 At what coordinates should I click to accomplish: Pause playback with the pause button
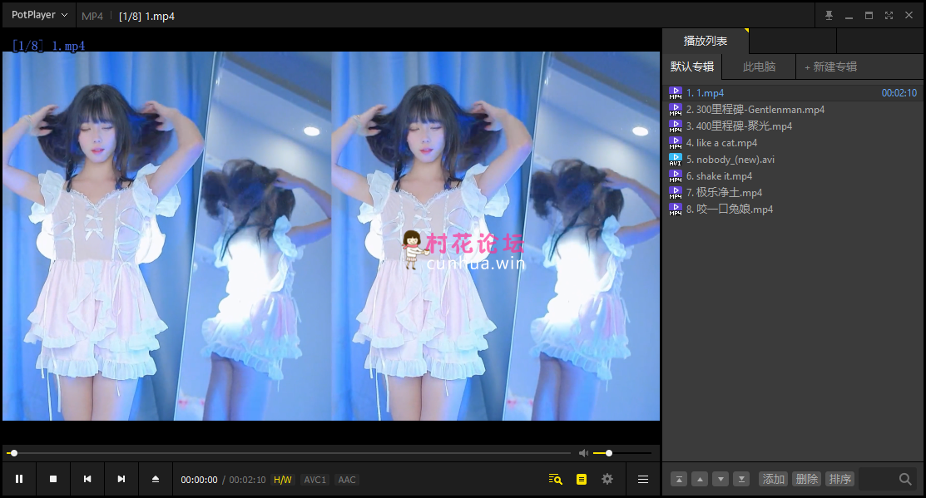tap(19, 479)
